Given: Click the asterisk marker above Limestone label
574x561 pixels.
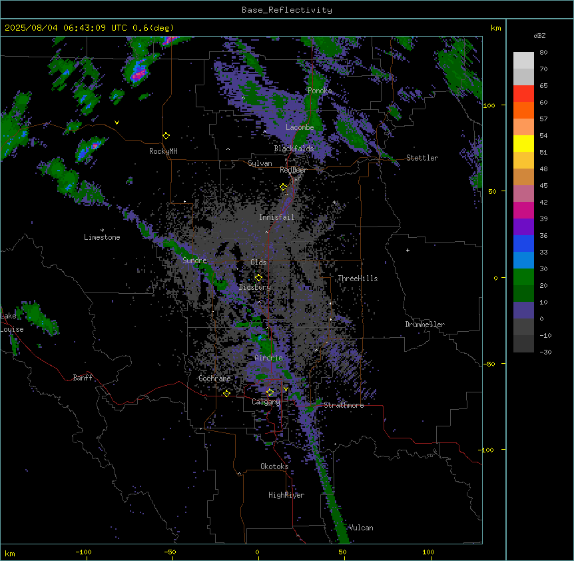Looking at the screenshot, I should [x=102, y=231].
